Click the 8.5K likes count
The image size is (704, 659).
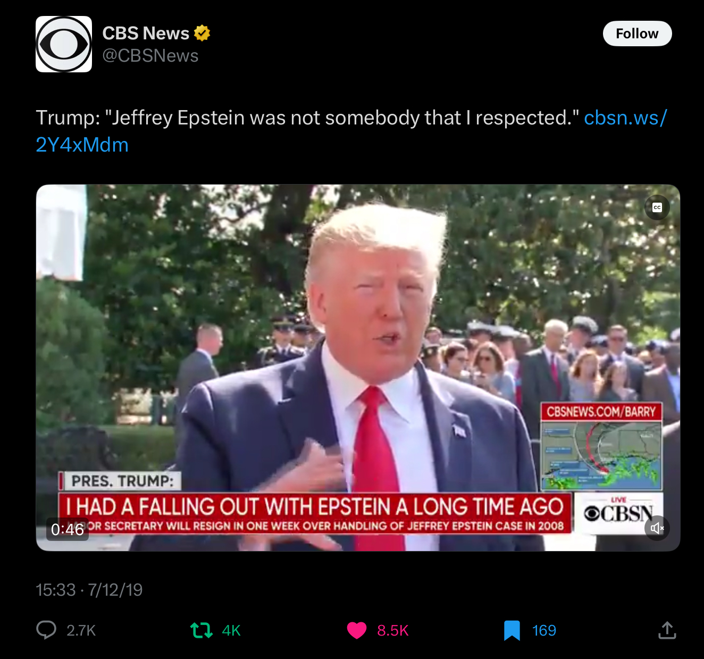tap(393, 630)
